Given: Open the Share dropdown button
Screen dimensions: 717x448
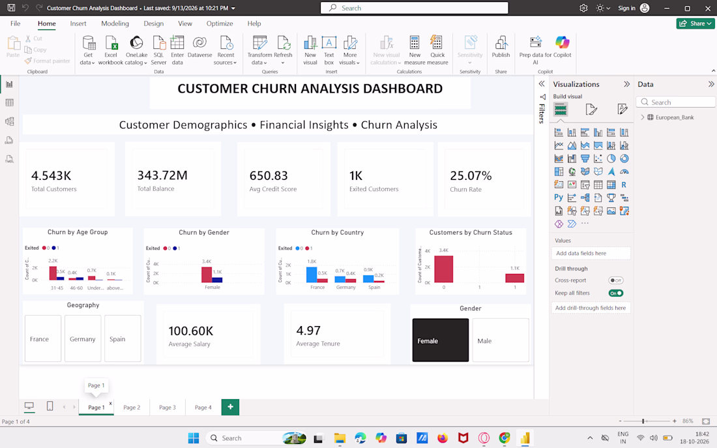Looking at the screenshot, I should 695,23.
